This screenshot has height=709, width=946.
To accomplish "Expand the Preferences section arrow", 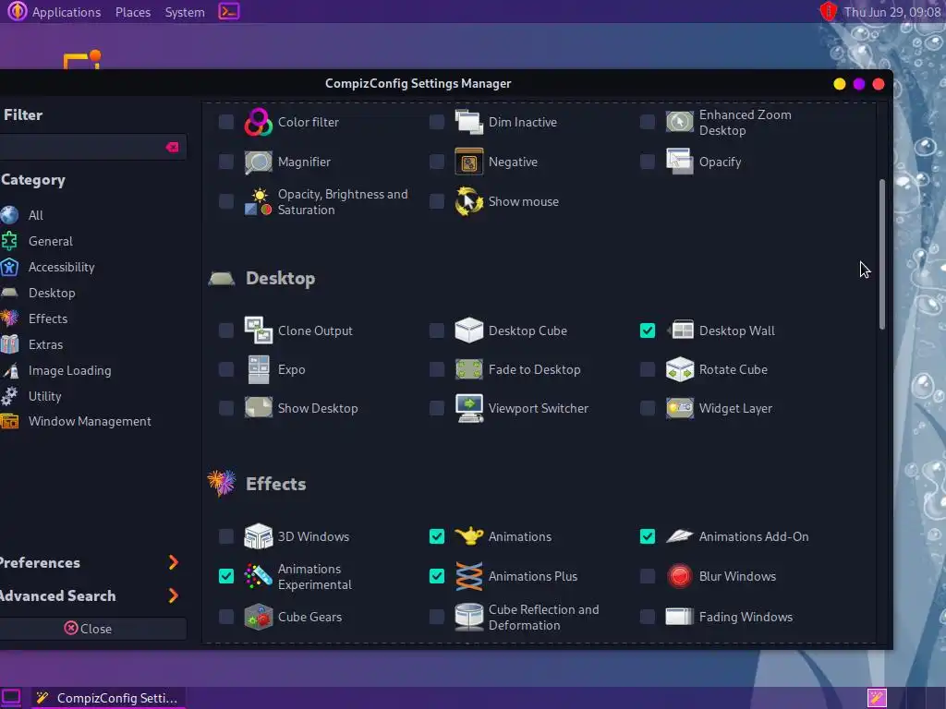I will [173, 562].
